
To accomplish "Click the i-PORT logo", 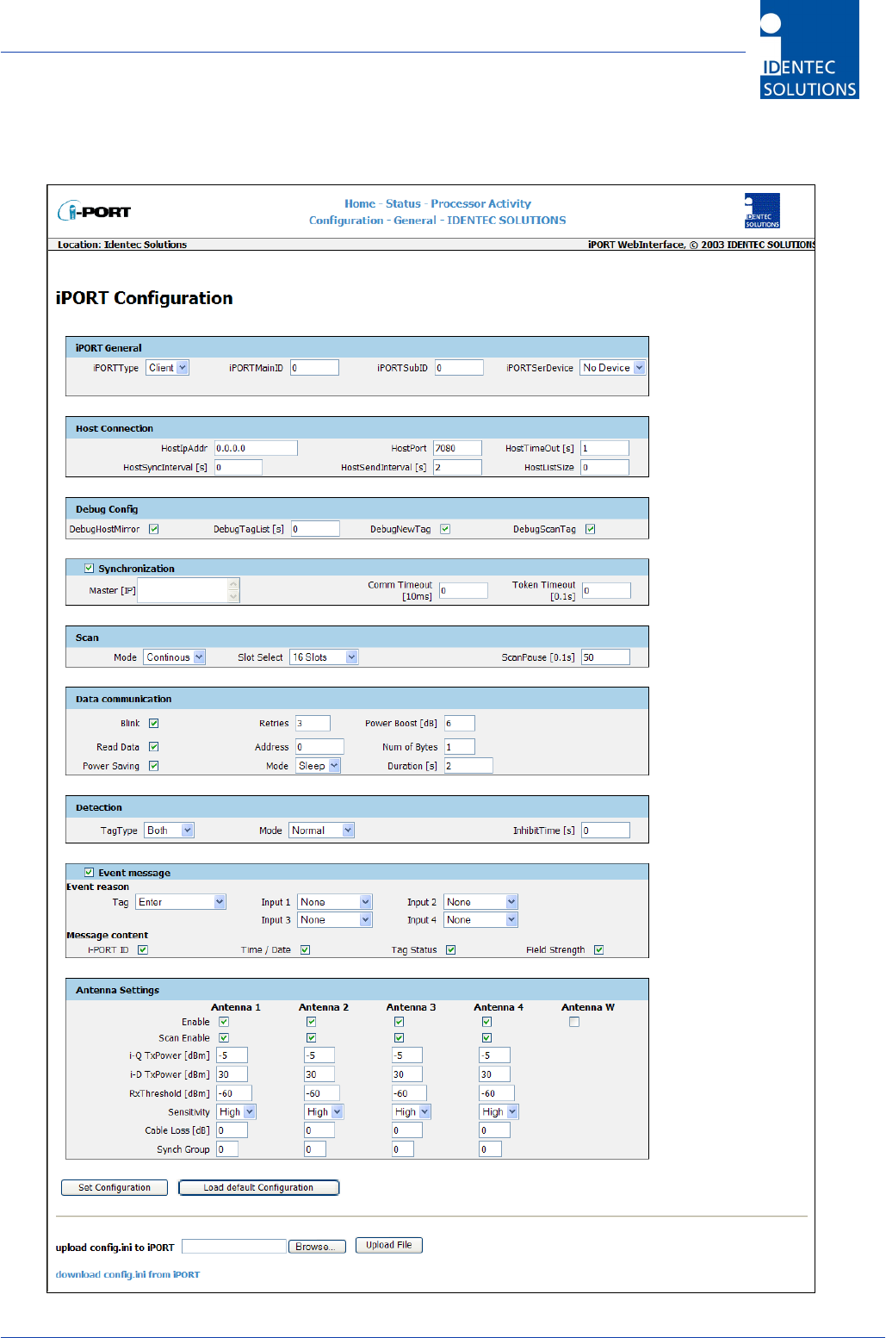I will [95, 211].
